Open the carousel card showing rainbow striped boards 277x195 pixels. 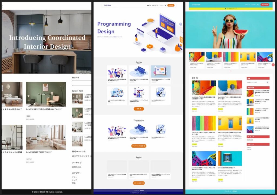pyautogui.click(x=231, y=60)
